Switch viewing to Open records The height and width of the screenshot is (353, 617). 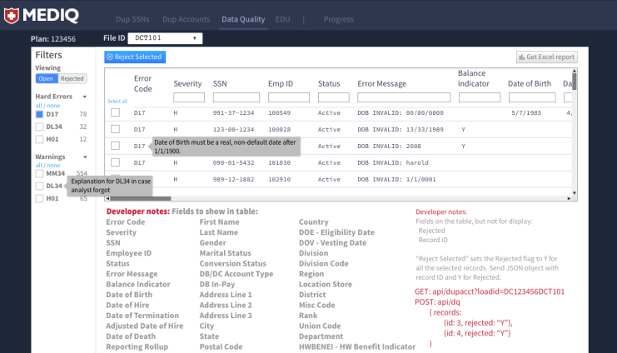click(x=47, y=79)
